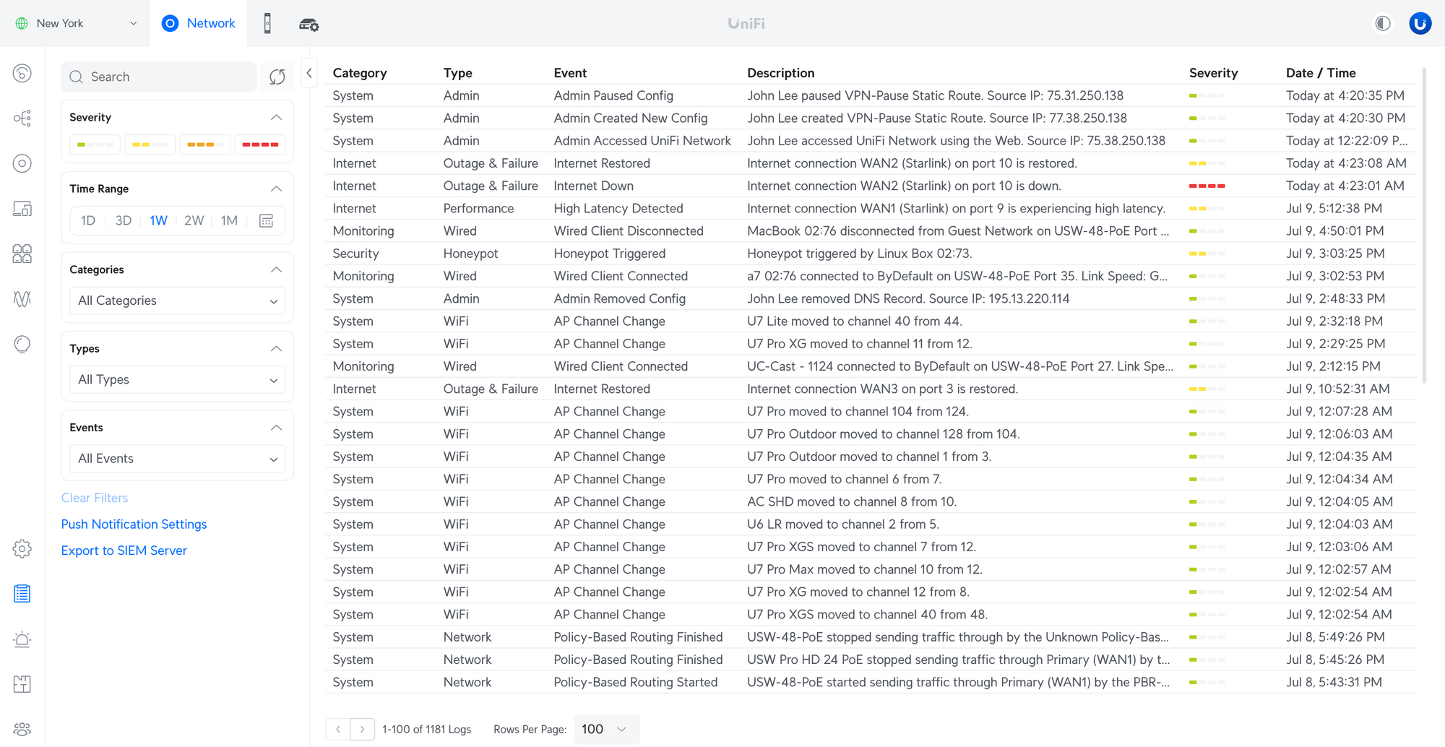Filter by critical red severity level

pyautogui.click(x=260, y=144)
